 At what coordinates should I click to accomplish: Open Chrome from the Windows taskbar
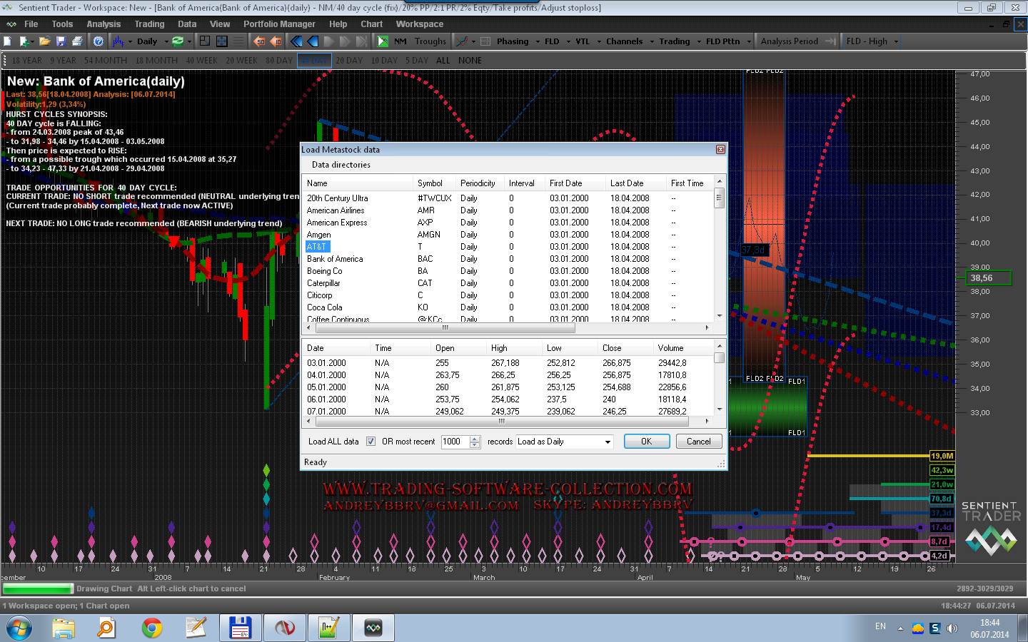[x=151, y=628]
